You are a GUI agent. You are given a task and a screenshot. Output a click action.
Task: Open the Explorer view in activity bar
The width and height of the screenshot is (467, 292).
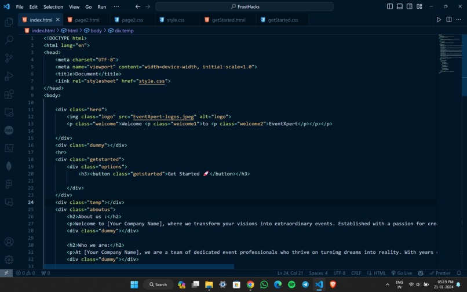pos(9,22)
